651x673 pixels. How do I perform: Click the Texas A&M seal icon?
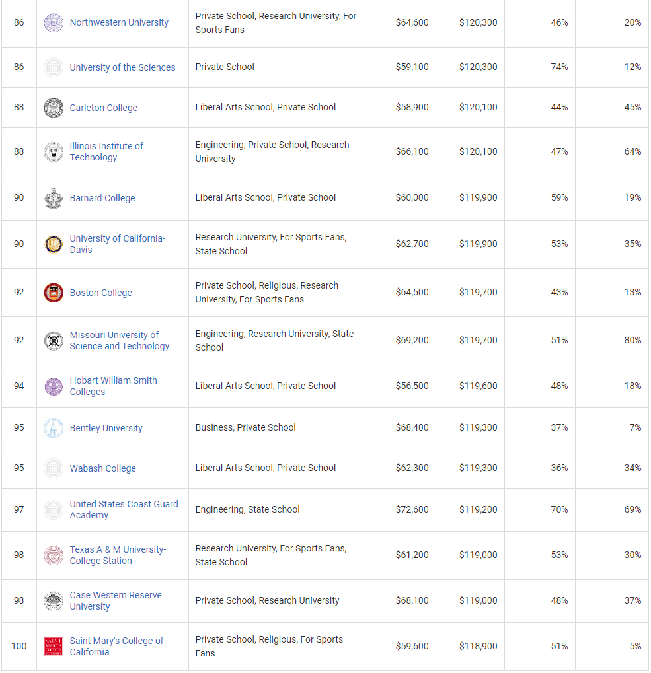tap(54, 555)
